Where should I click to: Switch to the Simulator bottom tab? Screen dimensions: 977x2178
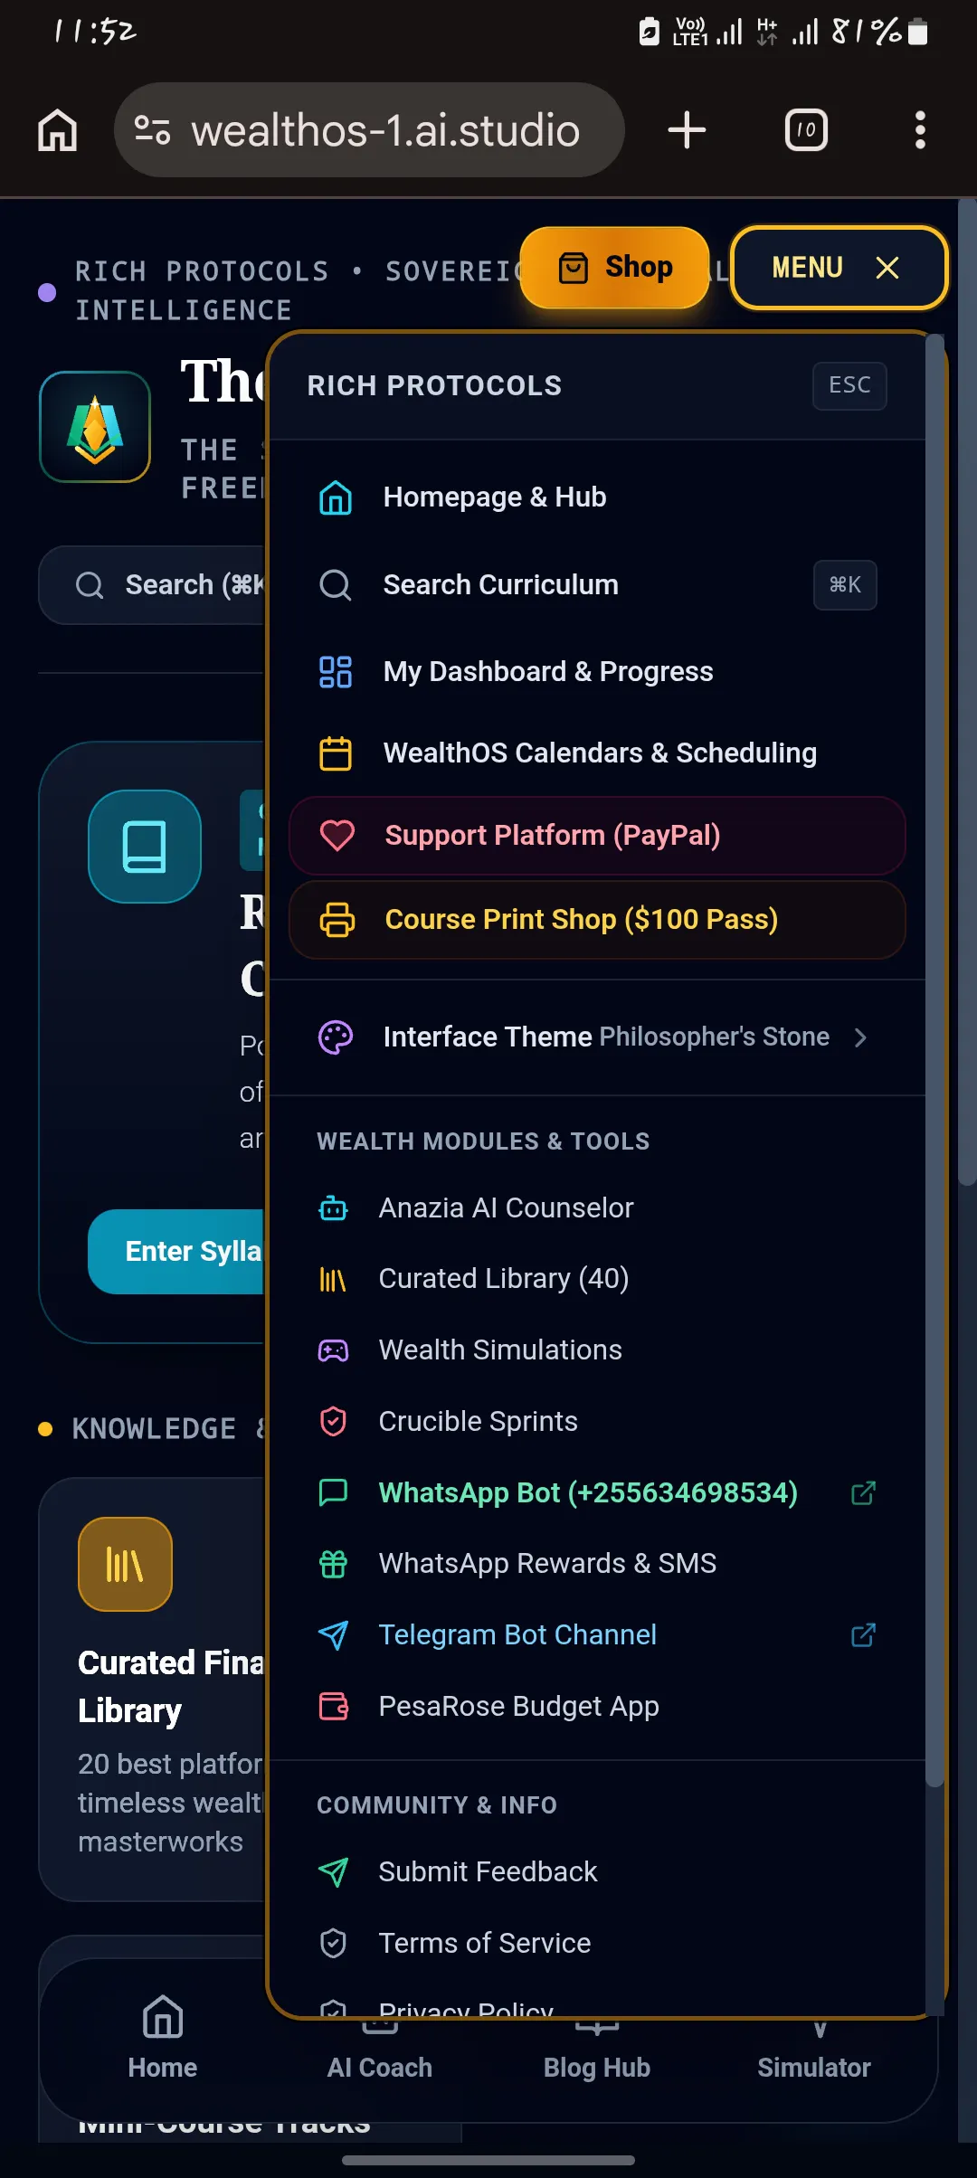814,2053
